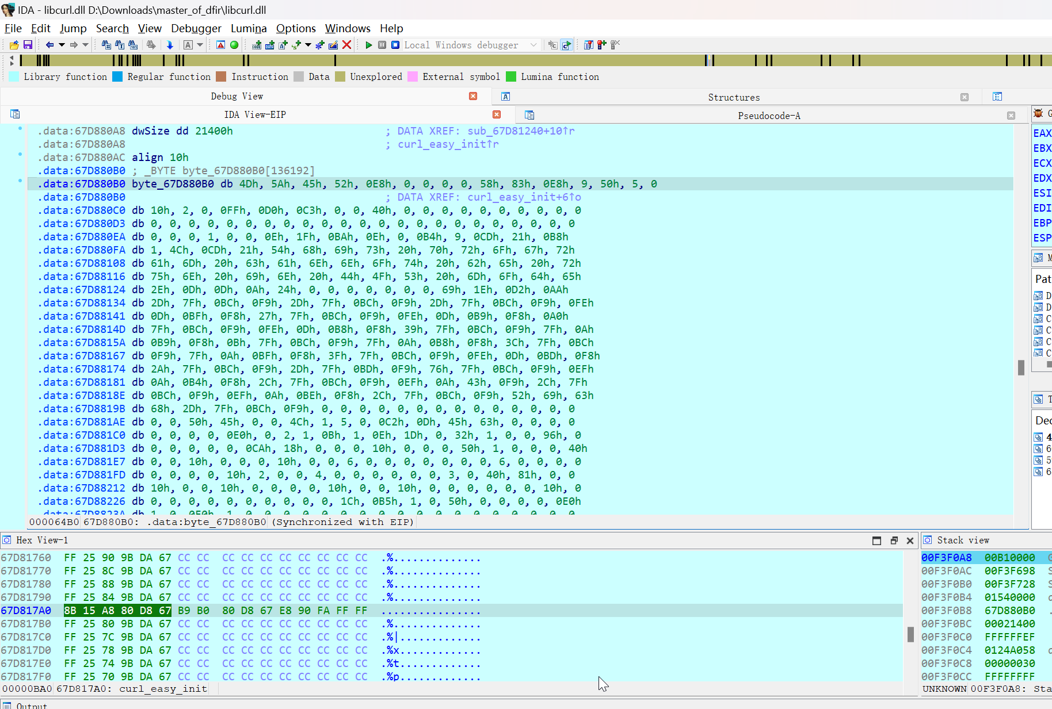Screen dimensions: 1052x709
Task: Select byte_67D880B0 label in disassembly
Action: [173, 184]
